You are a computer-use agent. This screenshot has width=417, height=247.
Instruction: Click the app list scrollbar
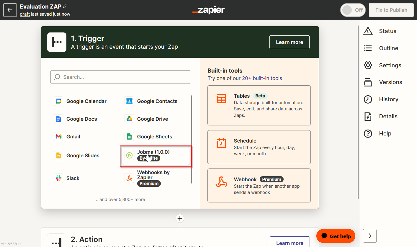192,139
